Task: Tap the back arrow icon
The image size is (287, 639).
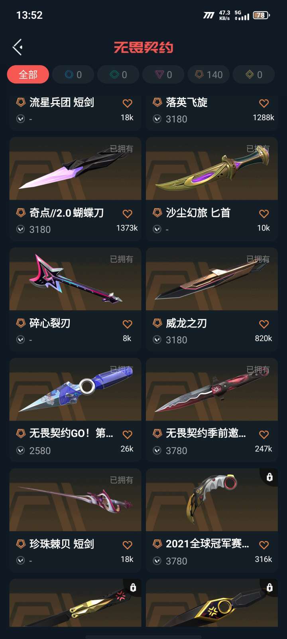Action: pyautogui.click(x=18, y=47)
